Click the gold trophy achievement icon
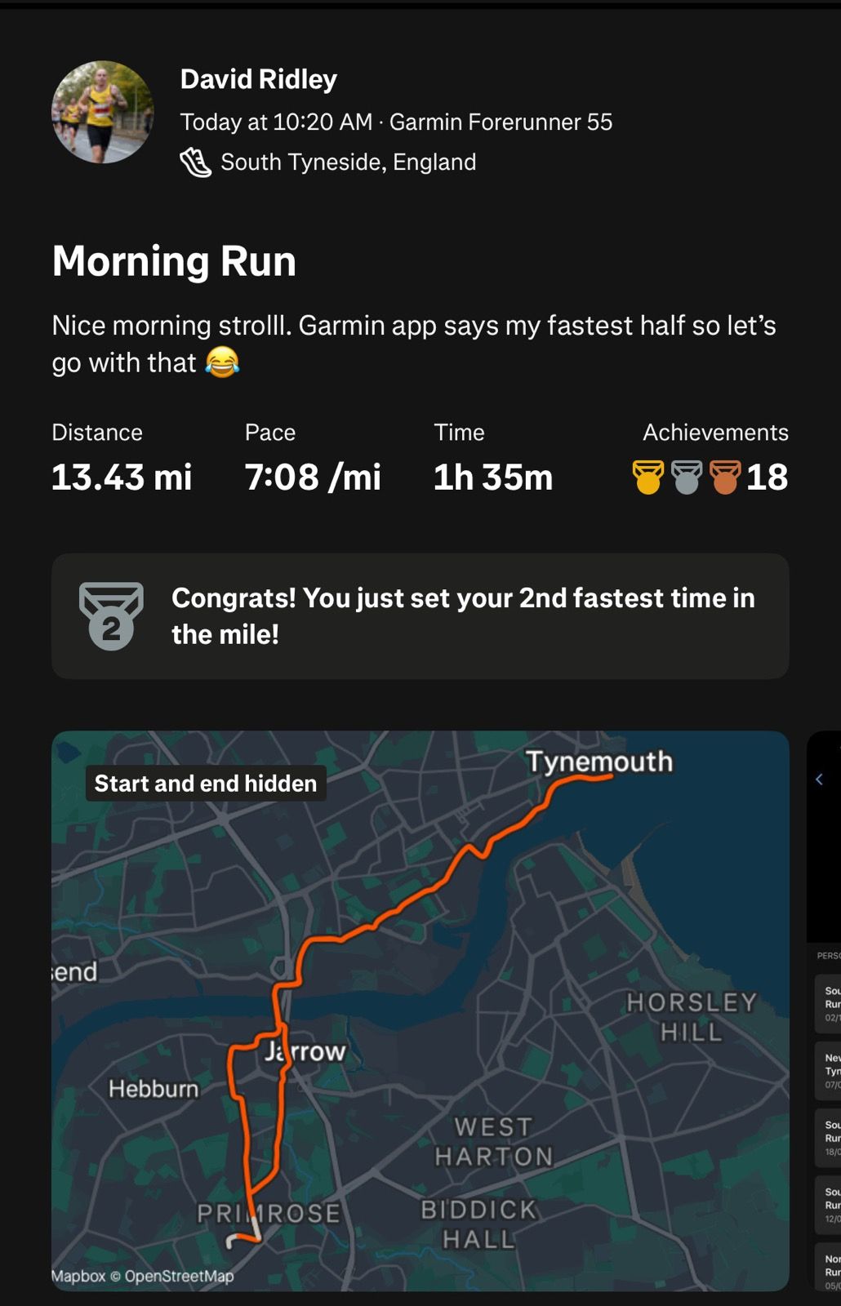This screenshot has height=1306, width=841. click(647, 478)
